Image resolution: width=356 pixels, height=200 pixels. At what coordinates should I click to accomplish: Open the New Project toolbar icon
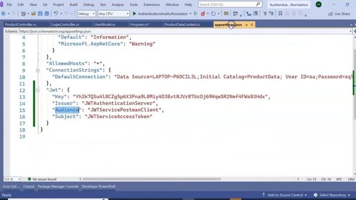(x=23, y=14)
